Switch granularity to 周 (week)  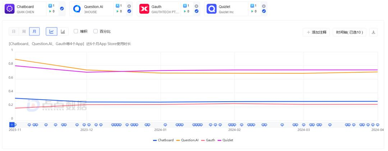(x=24, y=31)
